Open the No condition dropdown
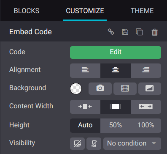This screenshot has width=167, height=154. tap(132, 143)
